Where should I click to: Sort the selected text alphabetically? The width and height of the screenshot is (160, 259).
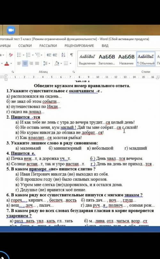63,55
